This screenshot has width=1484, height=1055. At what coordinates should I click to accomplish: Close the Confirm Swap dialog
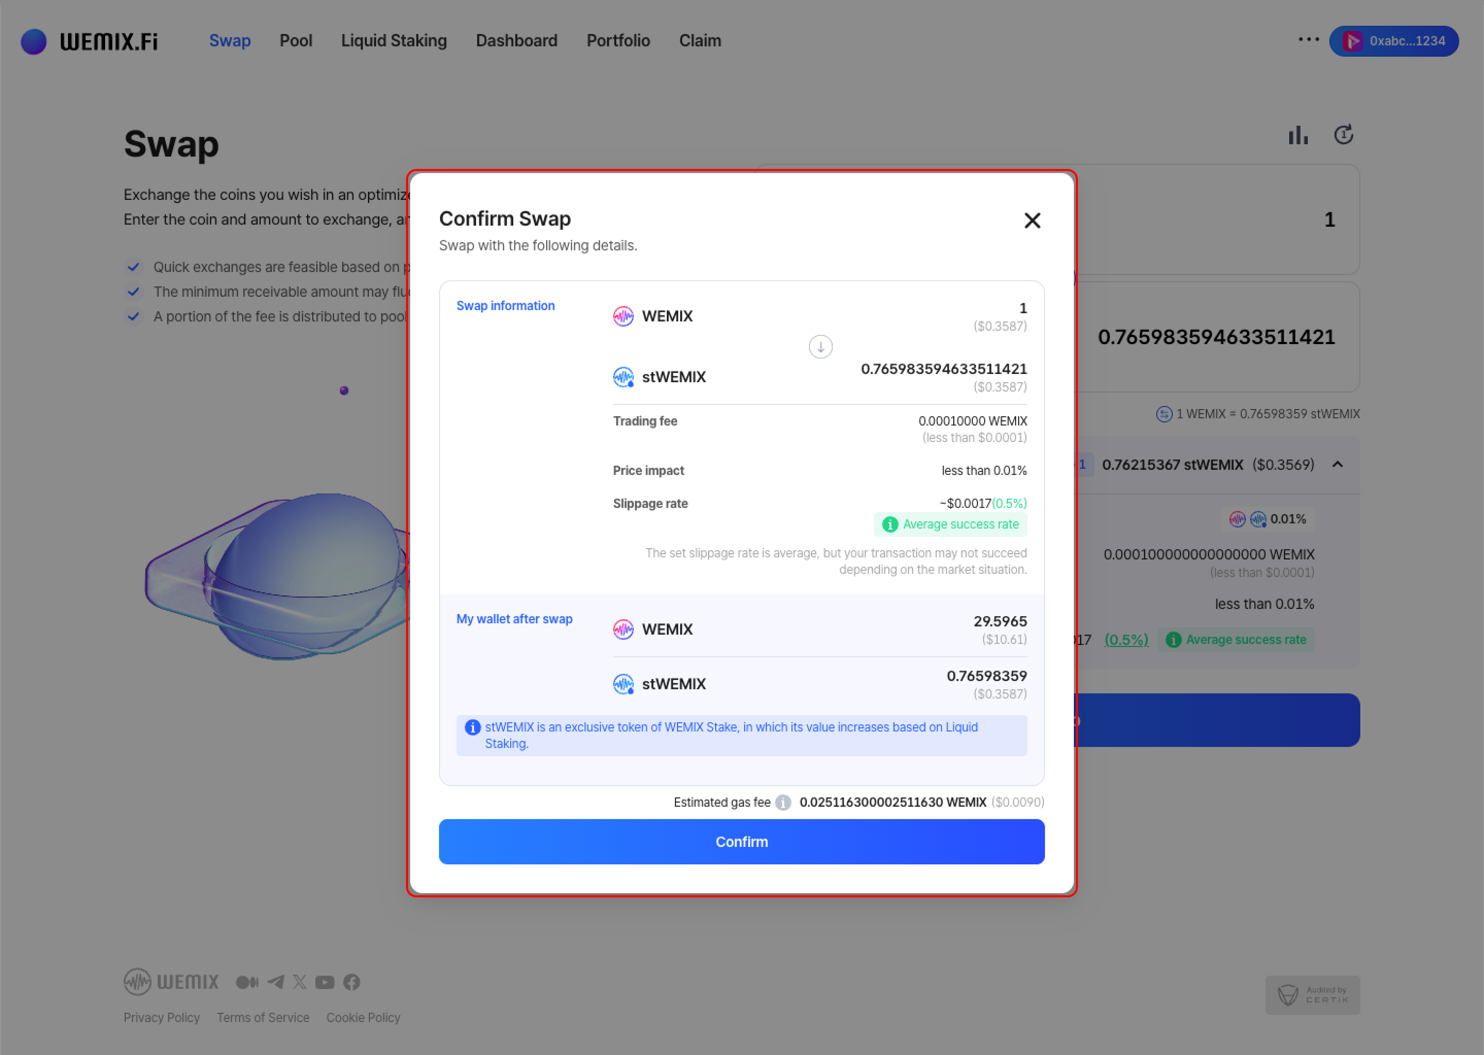click(1032, 221)
